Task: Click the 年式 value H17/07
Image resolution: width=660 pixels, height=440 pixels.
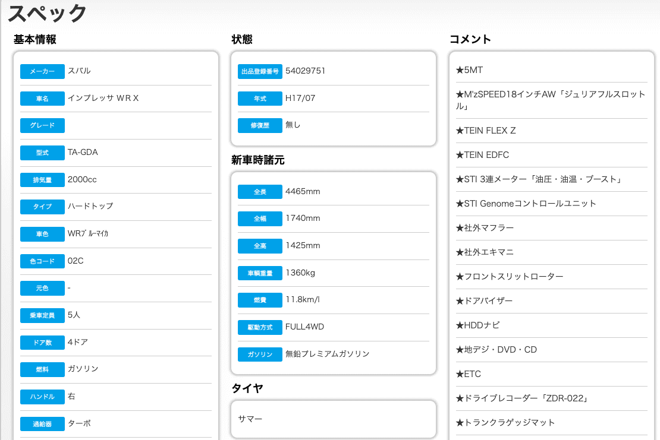Action: [x=300, y=98]
